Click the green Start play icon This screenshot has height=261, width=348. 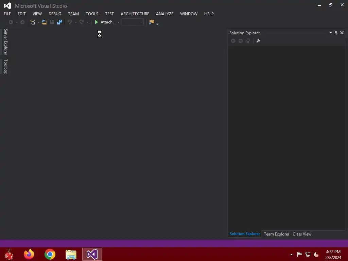point(96,22)
